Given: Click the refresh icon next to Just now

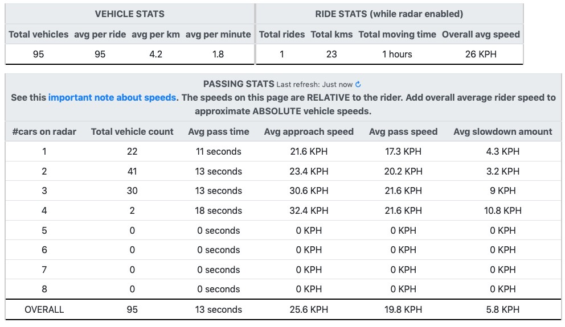Looking at the screenshot, I should (358, 84).
